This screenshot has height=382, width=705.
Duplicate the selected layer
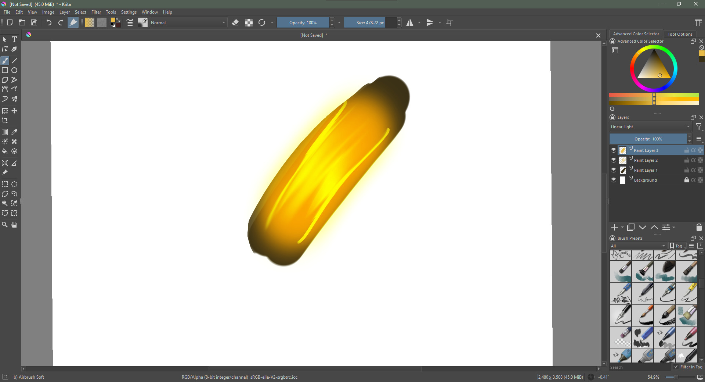631,228
